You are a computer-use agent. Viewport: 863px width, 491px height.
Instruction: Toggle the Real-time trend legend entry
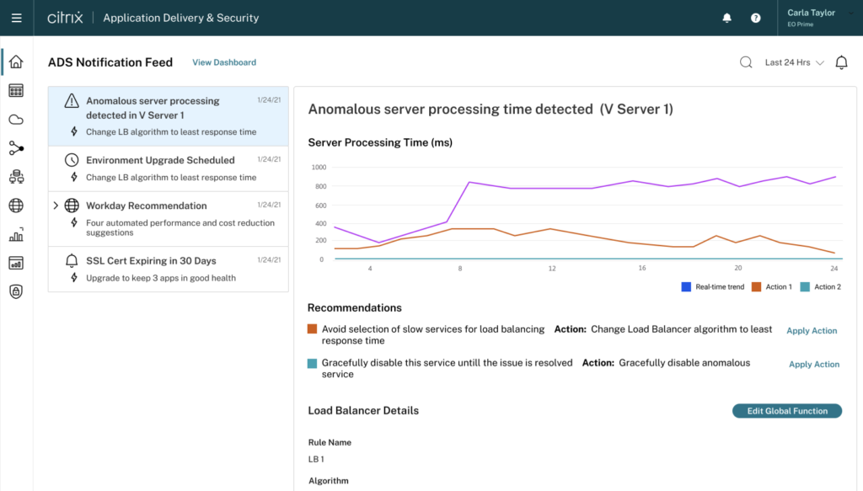[x=713, y=287]
